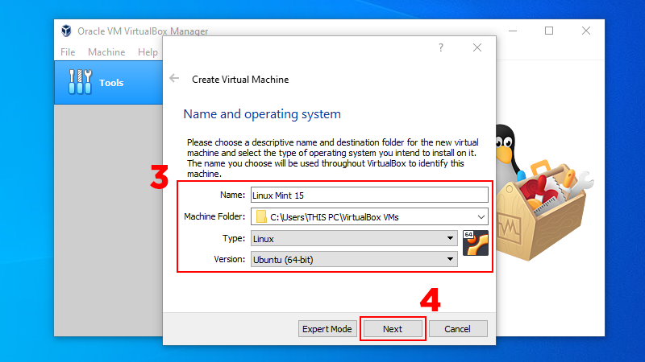This screenshot has width=645, height=362.
Task: Click the Cancel button
Action: point(458,329)
